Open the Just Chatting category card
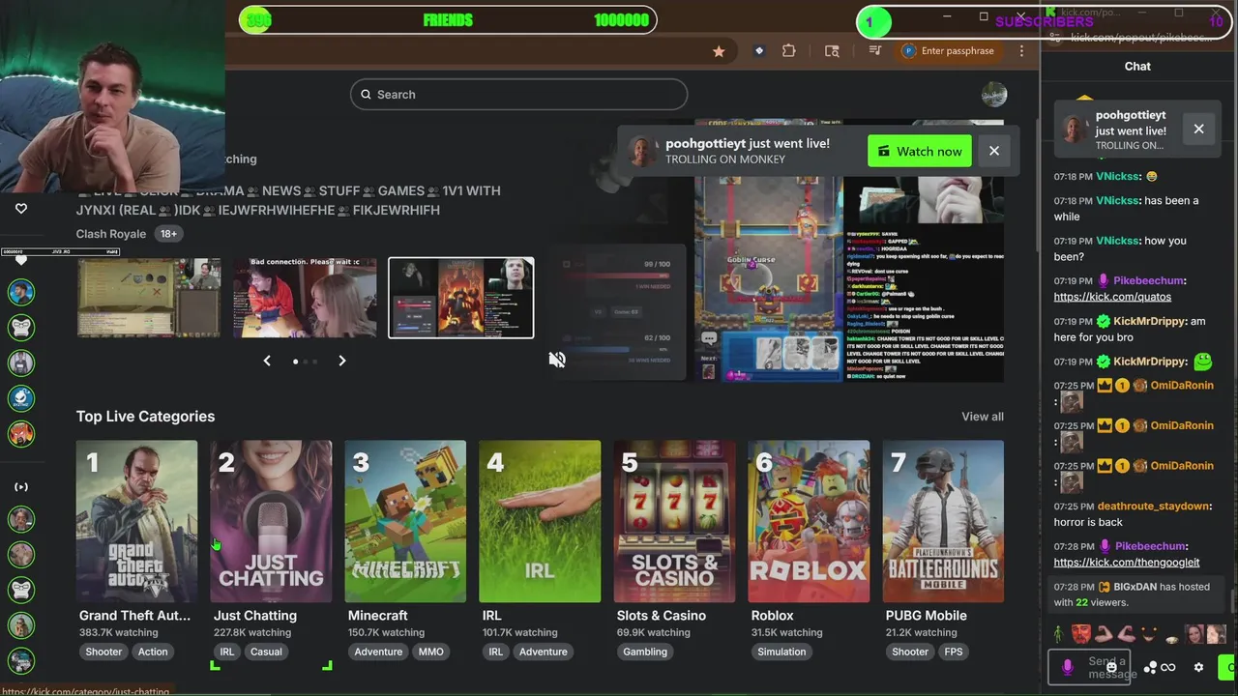1238x696 pixels. pos(271,521)
